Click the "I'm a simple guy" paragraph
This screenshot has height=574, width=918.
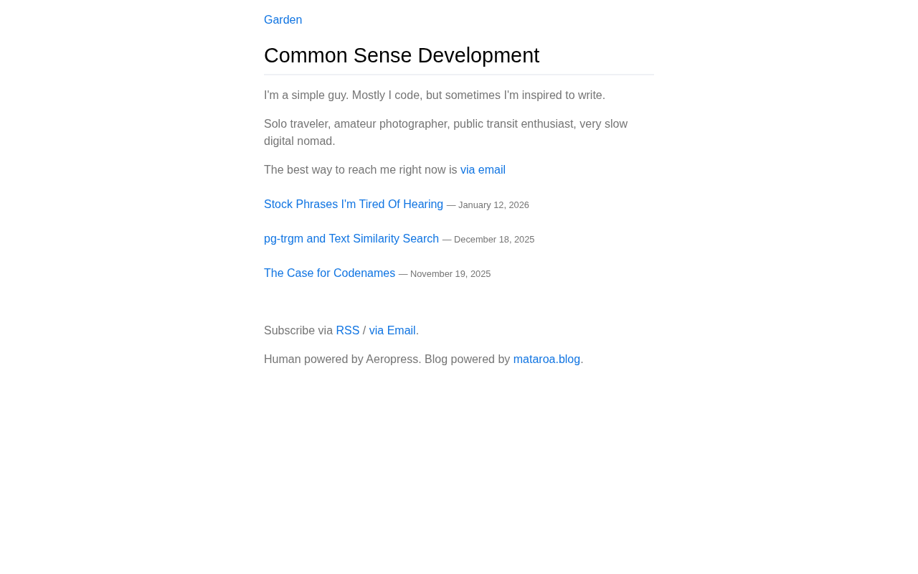(x=434, y=95)
